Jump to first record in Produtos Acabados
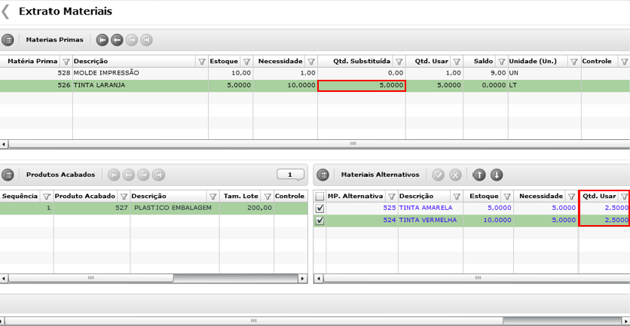This screenshot has height=326, width=630. [x=114, y=175]
